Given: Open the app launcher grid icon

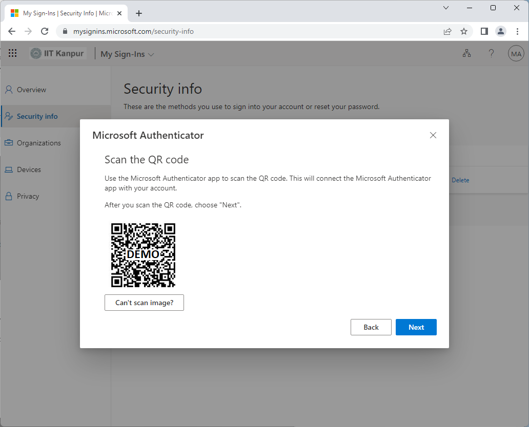Looking at the screenshot, I should coord(12,53).
